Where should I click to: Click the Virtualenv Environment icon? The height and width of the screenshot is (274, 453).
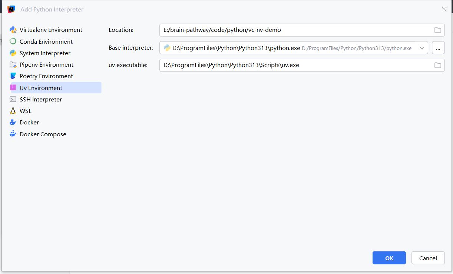13,30
